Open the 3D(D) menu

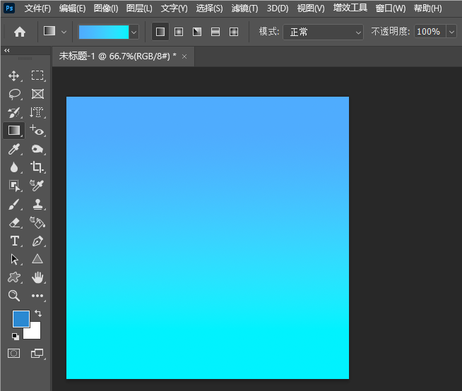point(278,8)
